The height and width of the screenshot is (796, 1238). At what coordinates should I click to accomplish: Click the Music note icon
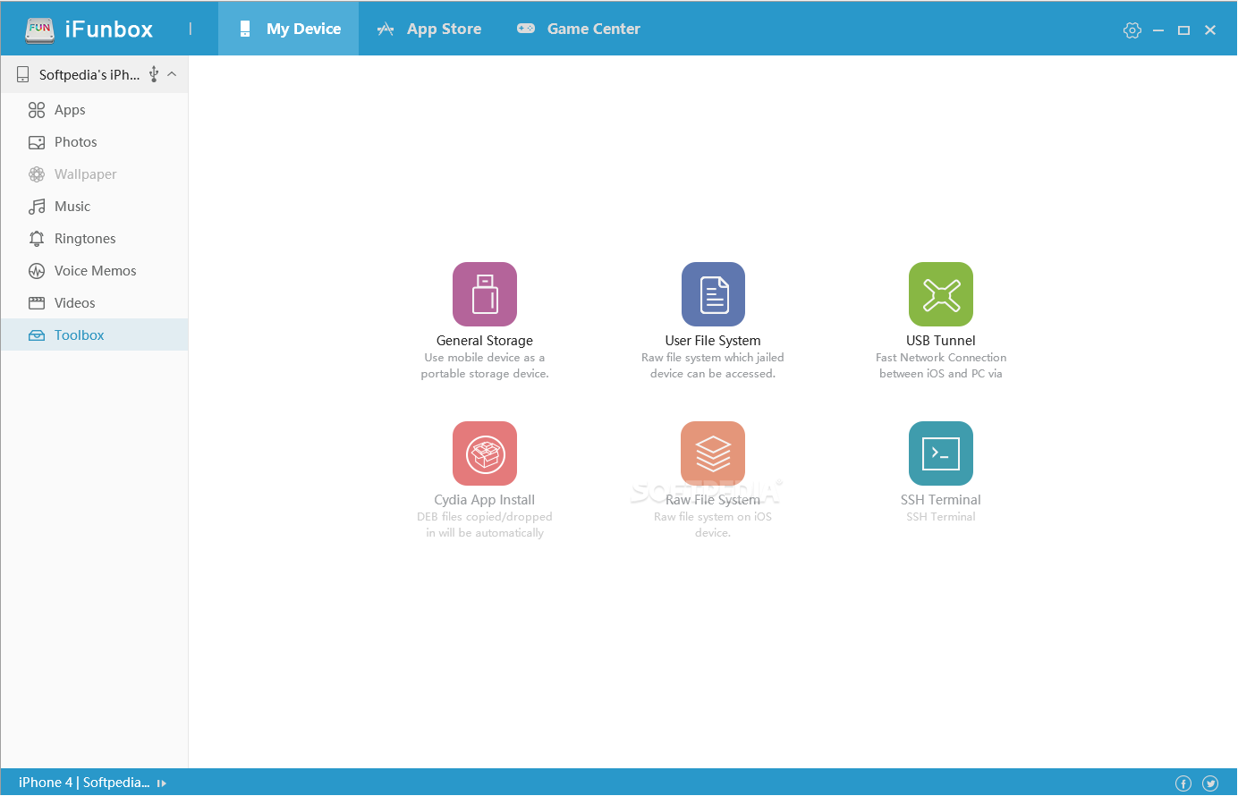[x=37, y=207]
